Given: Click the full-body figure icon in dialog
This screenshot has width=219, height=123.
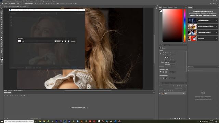Looking at the screenshot, I should (68, 41).
